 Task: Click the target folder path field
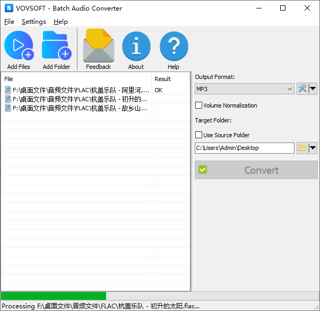point(244,148)
